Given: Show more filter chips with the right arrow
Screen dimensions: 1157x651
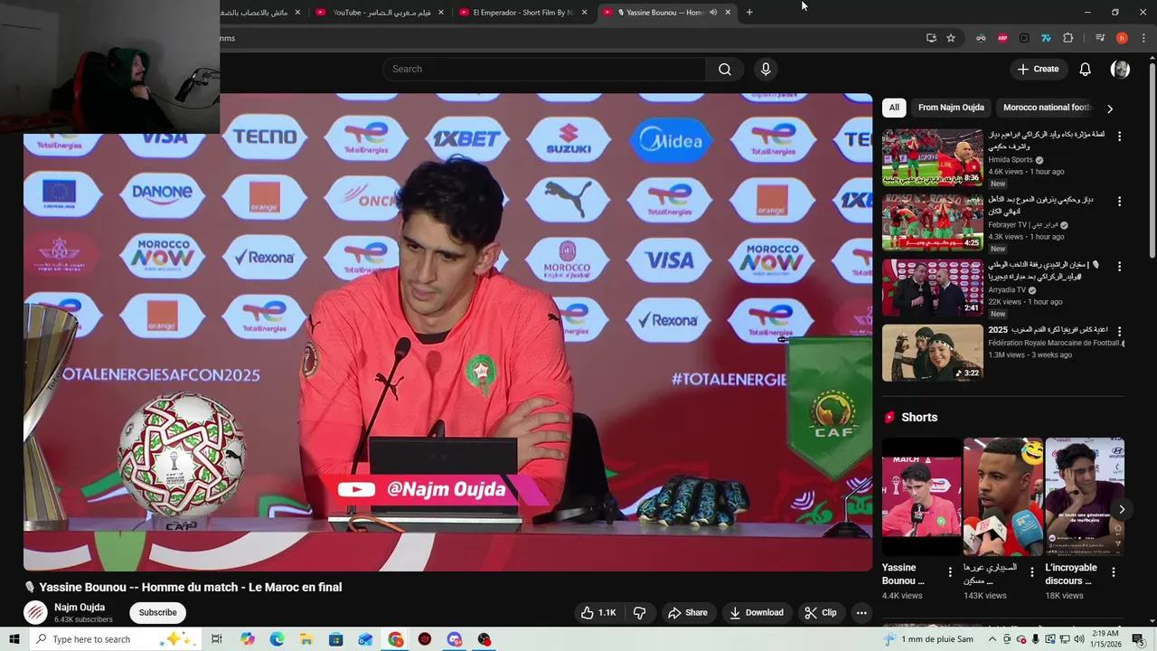Looking at the screenshot, I should point(1110,108).
